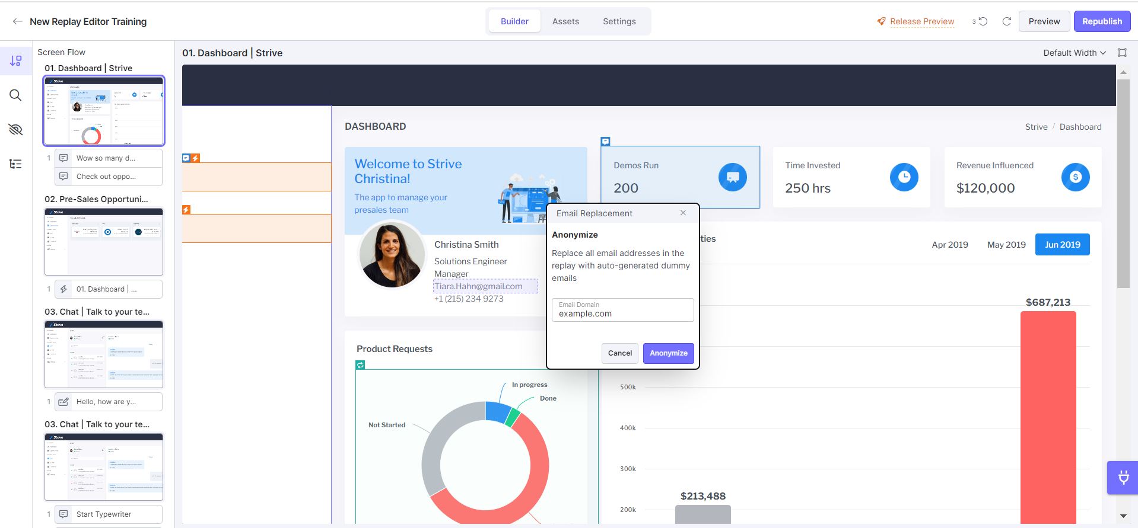Click the gray '$213,488' chart bar
This screenshot has width=1138, height=528.
(x=703, y=514)
